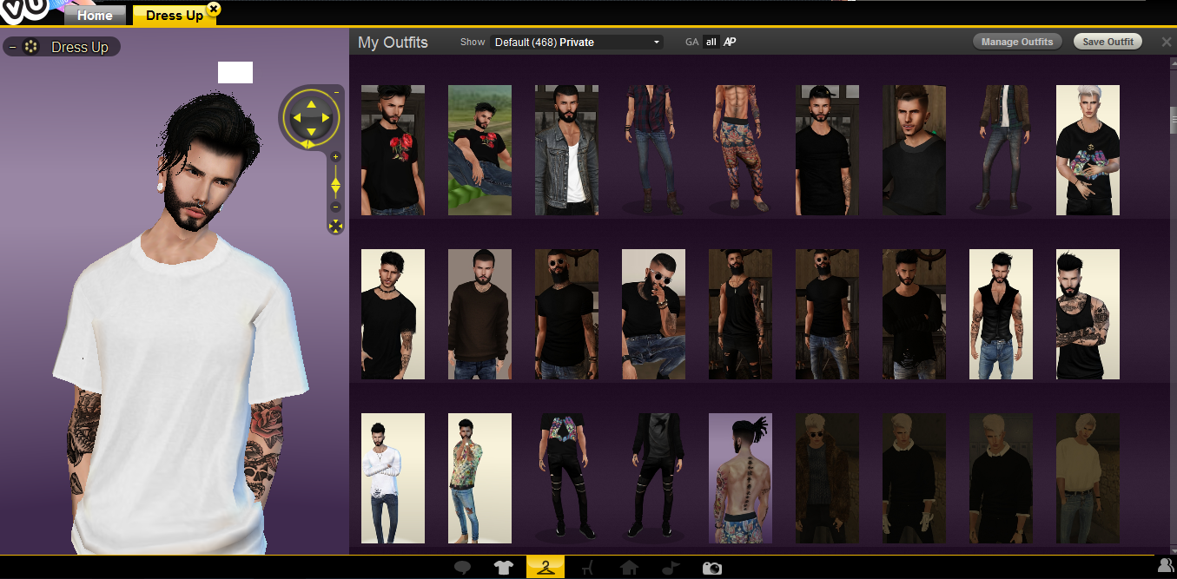
Task: Pan camera up with the up arrow
Action: click(310, 102)
